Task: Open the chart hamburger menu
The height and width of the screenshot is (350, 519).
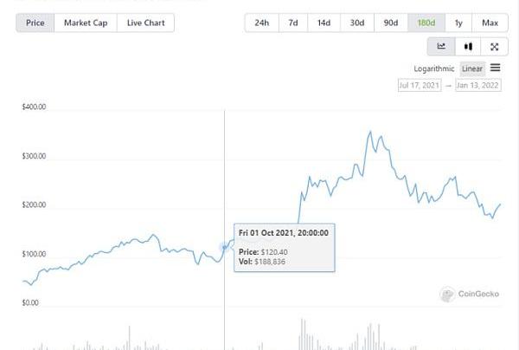Action: tap(496, 68)
